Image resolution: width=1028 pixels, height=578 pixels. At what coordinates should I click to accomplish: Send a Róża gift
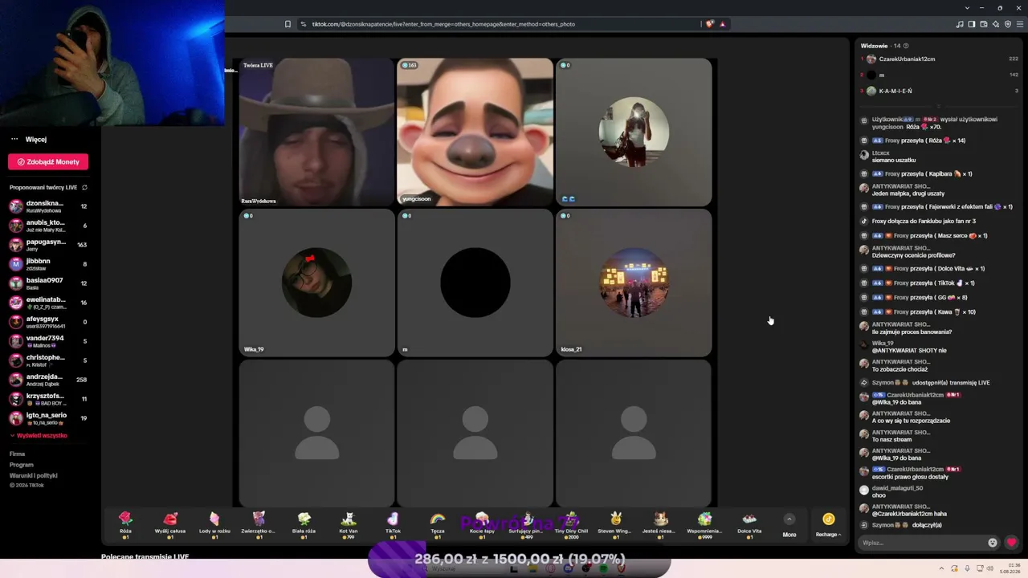pos(125,523)
